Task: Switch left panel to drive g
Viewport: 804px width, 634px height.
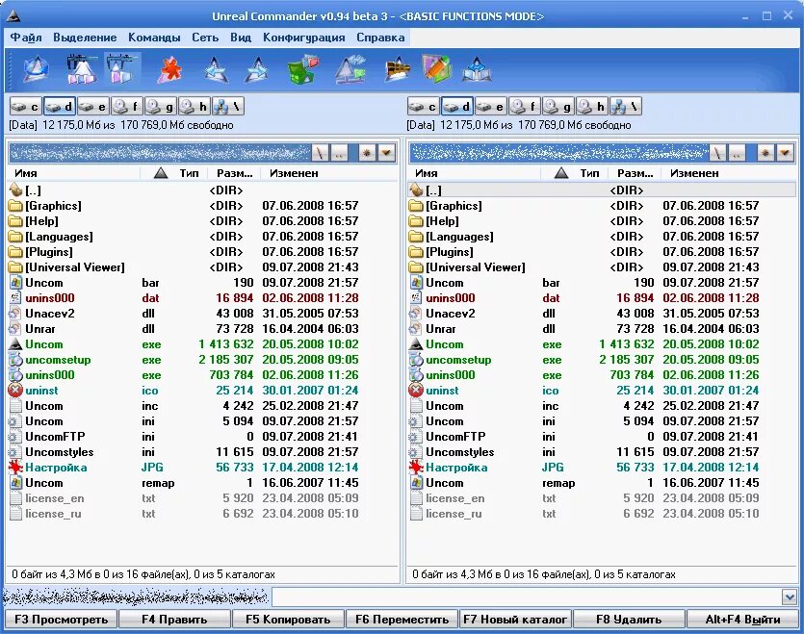Action: coord(160,107)
